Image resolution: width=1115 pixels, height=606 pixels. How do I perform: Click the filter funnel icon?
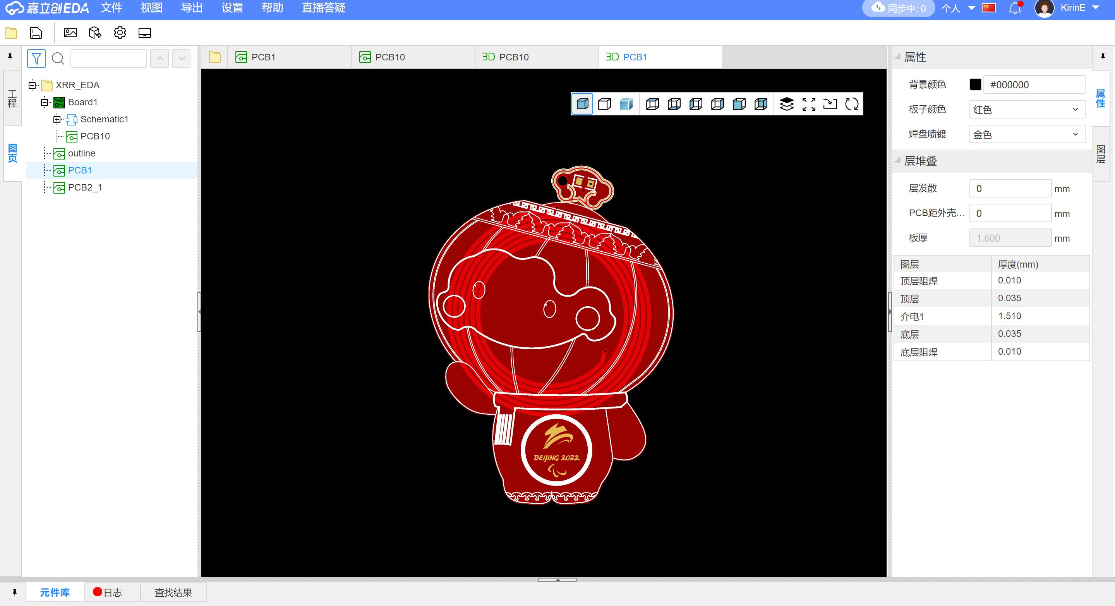coord(36,58)
